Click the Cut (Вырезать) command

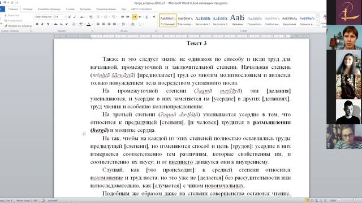click(12, 15)
